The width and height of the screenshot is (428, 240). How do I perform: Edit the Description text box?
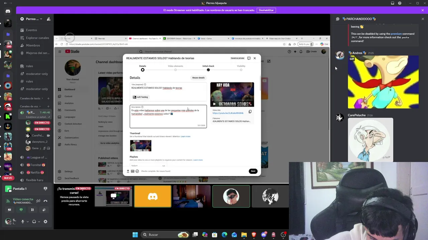168,116
